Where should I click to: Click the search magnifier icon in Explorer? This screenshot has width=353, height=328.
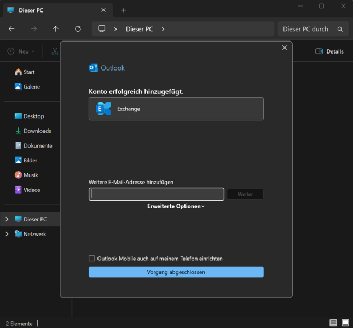click(340, 29)
